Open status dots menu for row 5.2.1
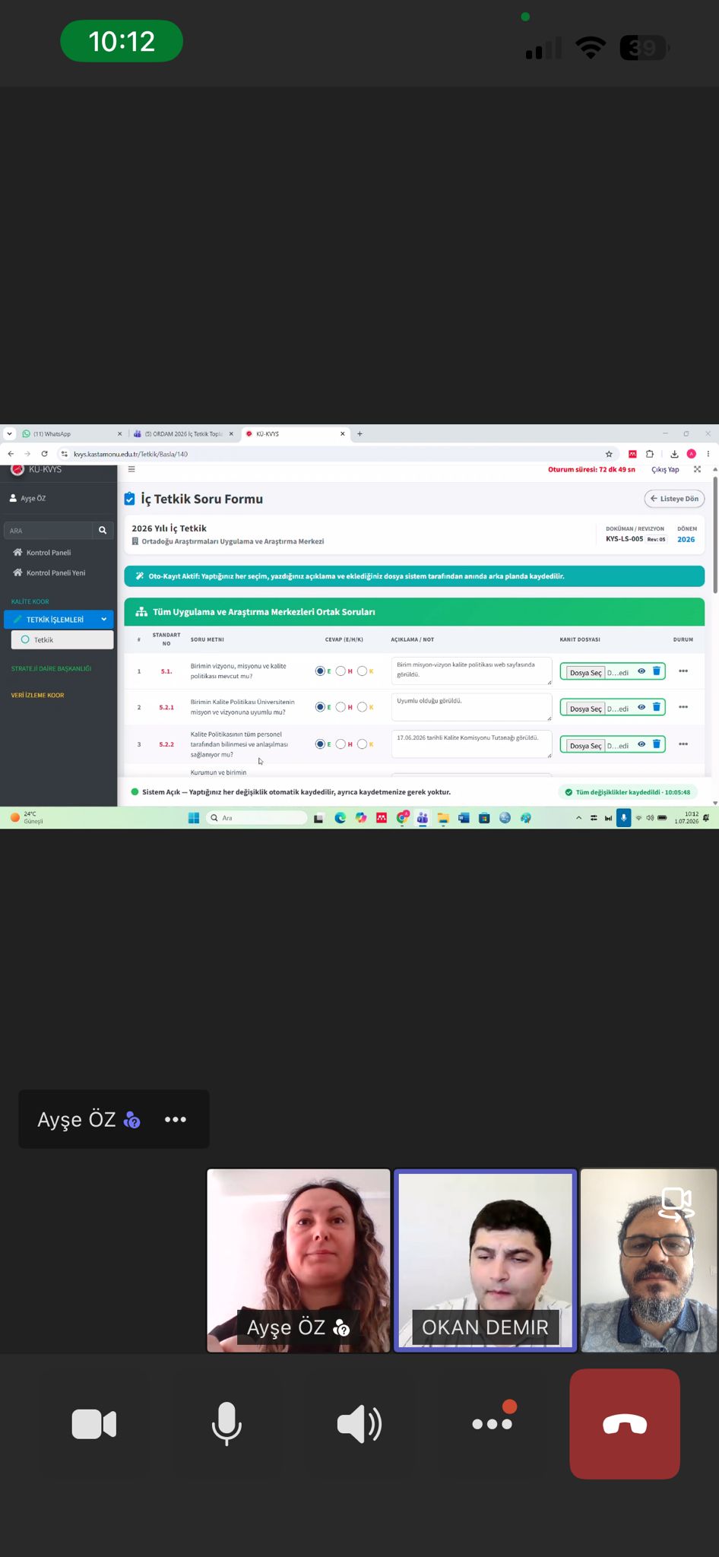 click(x=683, y=707)
